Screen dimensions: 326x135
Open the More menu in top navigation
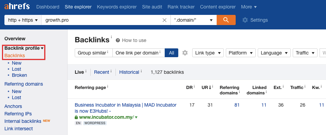[x=249, y=7]
